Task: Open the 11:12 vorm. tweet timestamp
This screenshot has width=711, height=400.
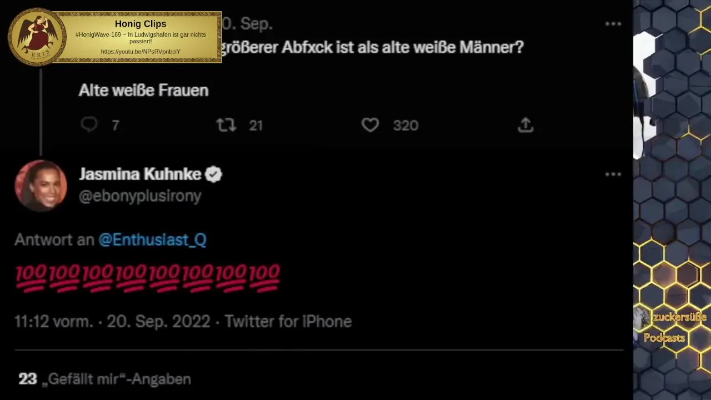Action: [53, 322]
